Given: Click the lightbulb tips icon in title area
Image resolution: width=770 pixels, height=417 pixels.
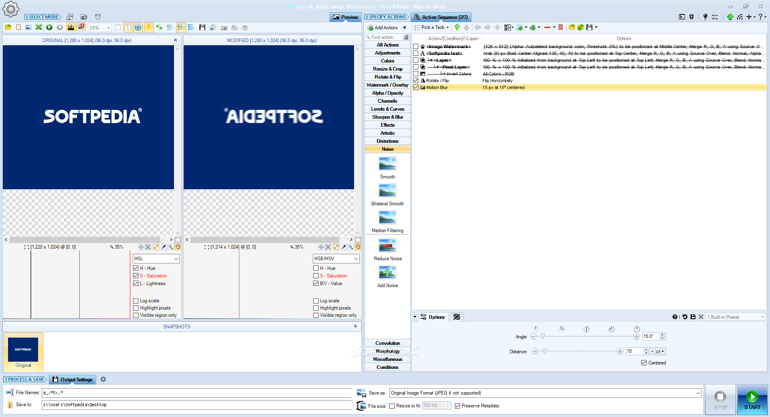Looking at the screenshot, I should tap(705, 17).
